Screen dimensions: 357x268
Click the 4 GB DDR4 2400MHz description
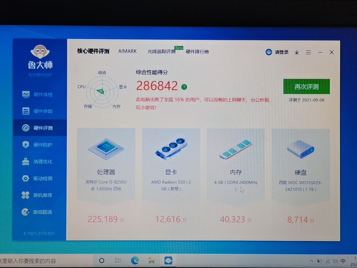coord(236,186)
